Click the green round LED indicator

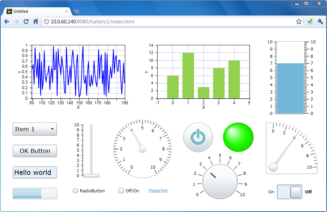point(238,137)
